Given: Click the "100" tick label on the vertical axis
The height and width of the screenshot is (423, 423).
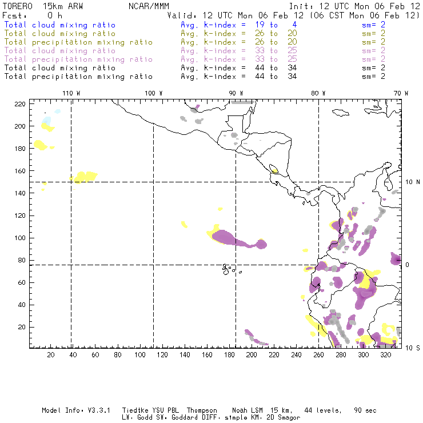Looking at the screenshot, I should tap(20, 238).
